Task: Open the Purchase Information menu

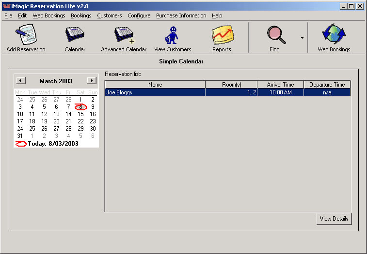Action: (181, 15)
